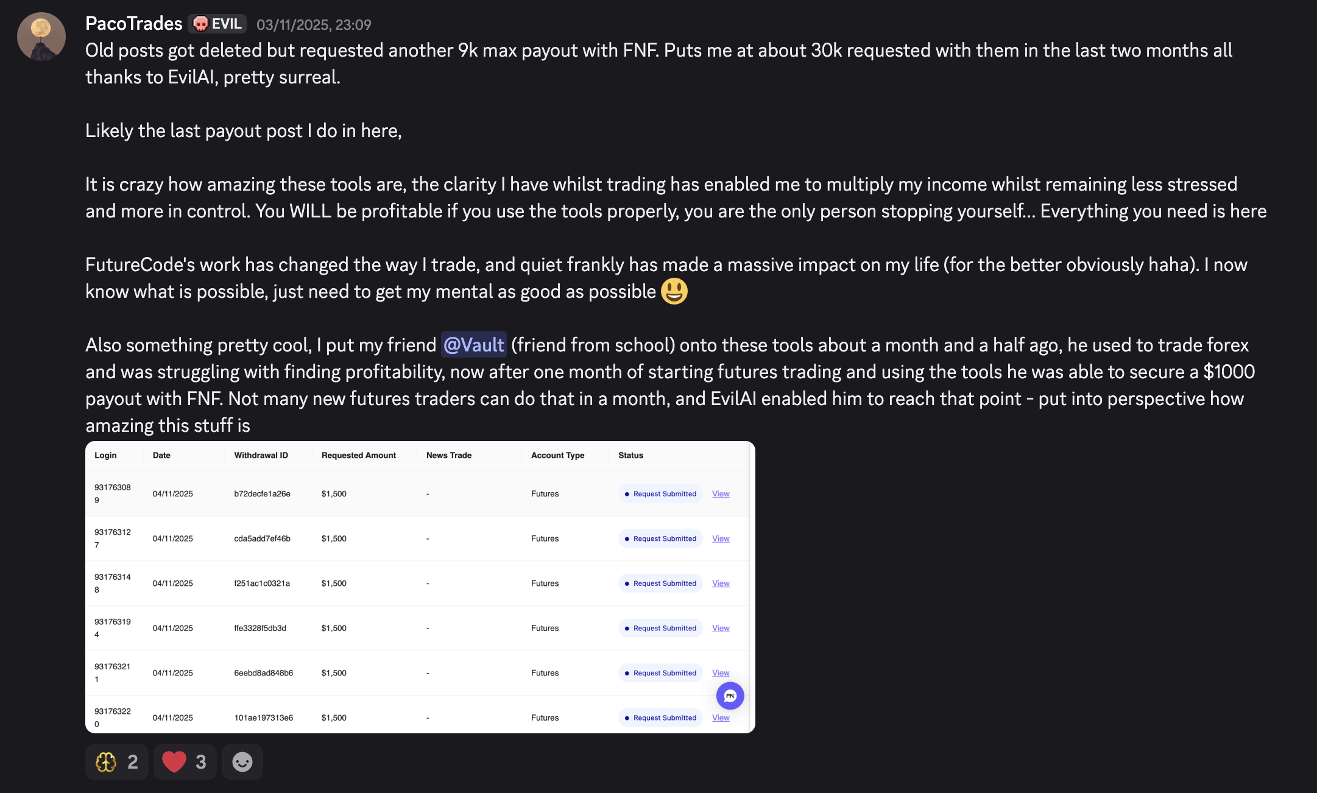Click the Requested Amount column header
1317x793 pixels.
[x=358, y=455]
